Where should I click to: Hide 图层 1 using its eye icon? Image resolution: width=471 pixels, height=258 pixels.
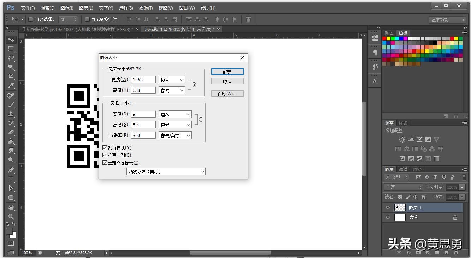[x=388, y=208]
